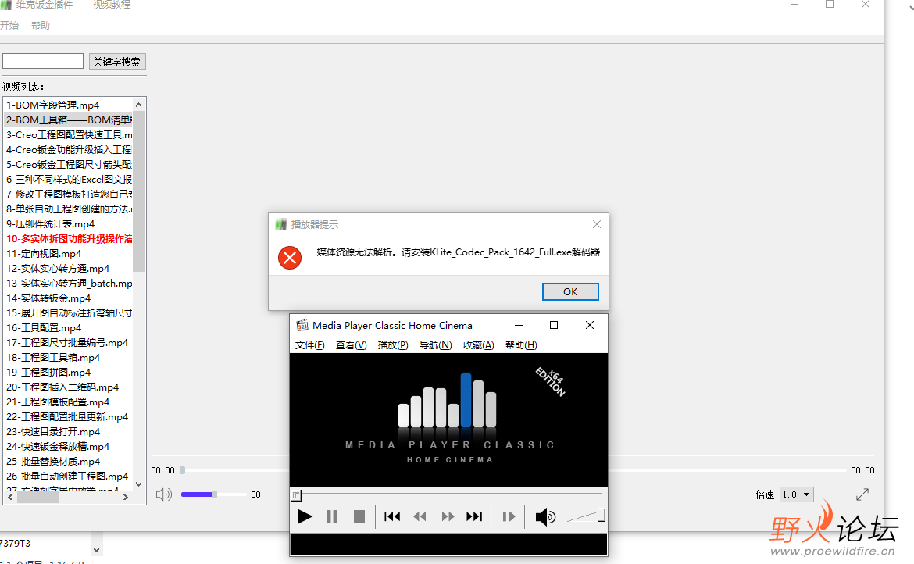This screenshot has height=564, width=914.
Task: Fast forward button in Media Player Classic
Action: click(447, 517)
